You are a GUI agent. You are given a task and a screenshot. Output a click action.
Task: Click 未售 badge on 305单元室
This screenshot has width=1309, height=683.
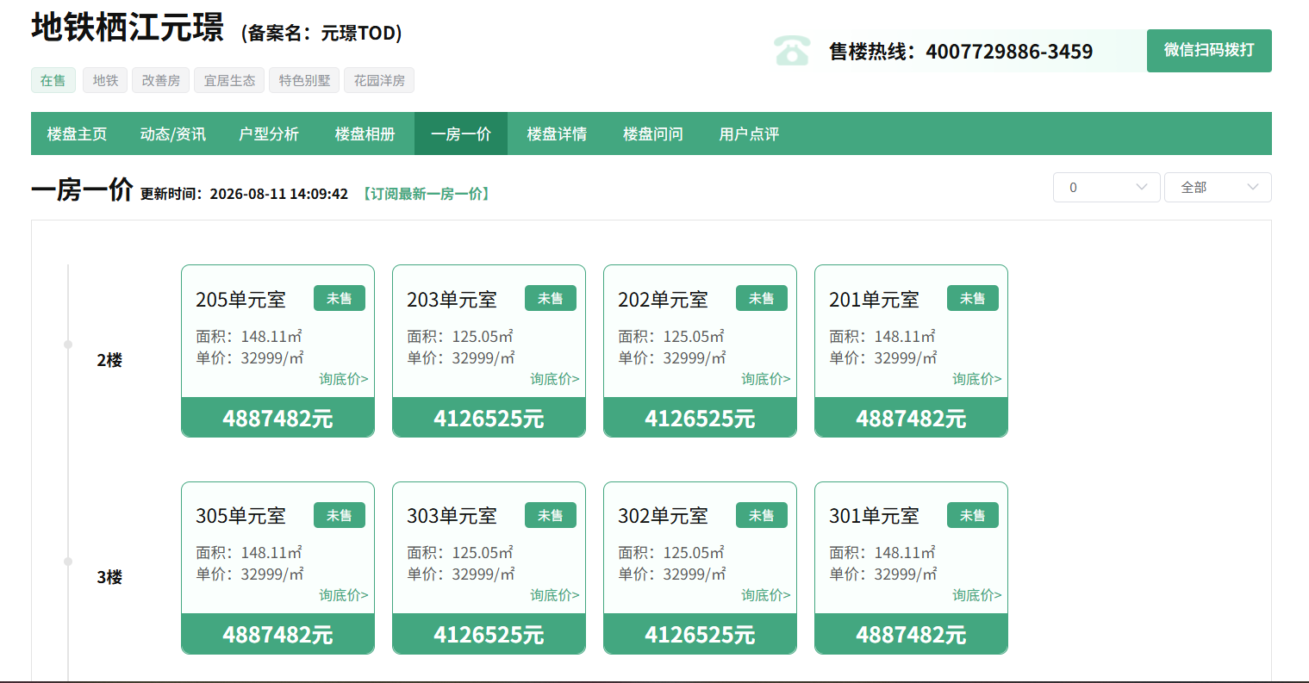[x=340, y=515]
